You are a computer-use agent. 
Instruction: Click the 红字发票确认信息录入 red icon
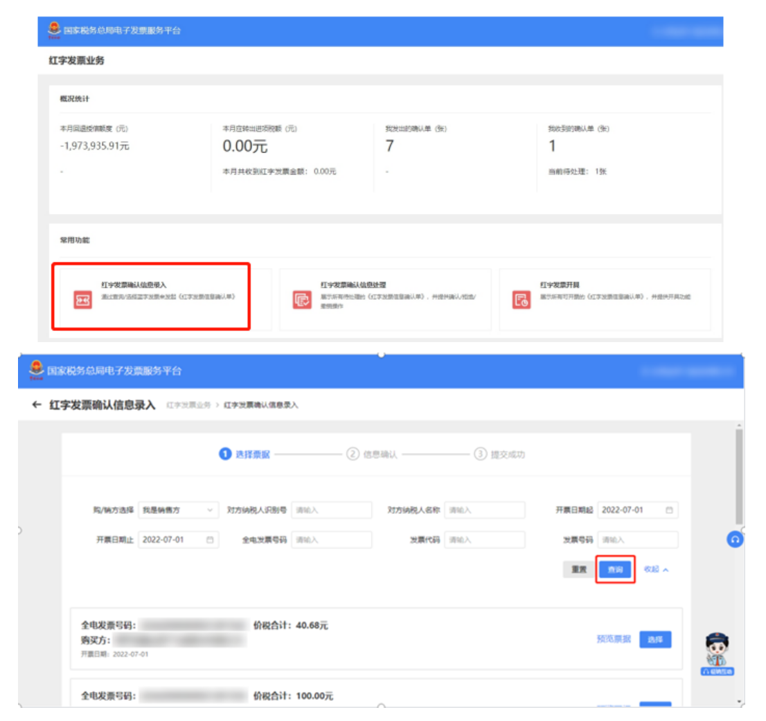82,300
